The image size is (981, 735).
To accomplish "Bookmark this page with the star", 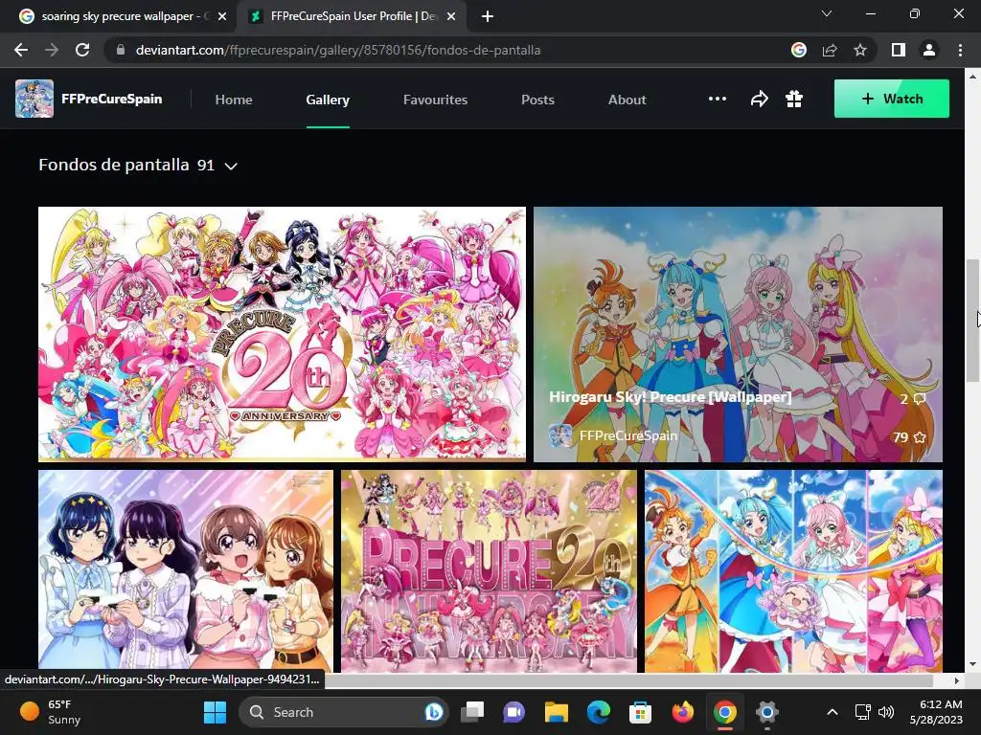I will pos(860,50).
